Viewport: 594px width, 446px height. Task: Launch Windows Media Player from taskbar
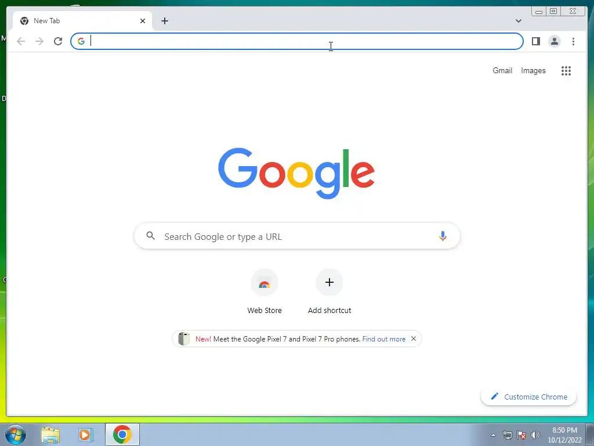point(86,434)
